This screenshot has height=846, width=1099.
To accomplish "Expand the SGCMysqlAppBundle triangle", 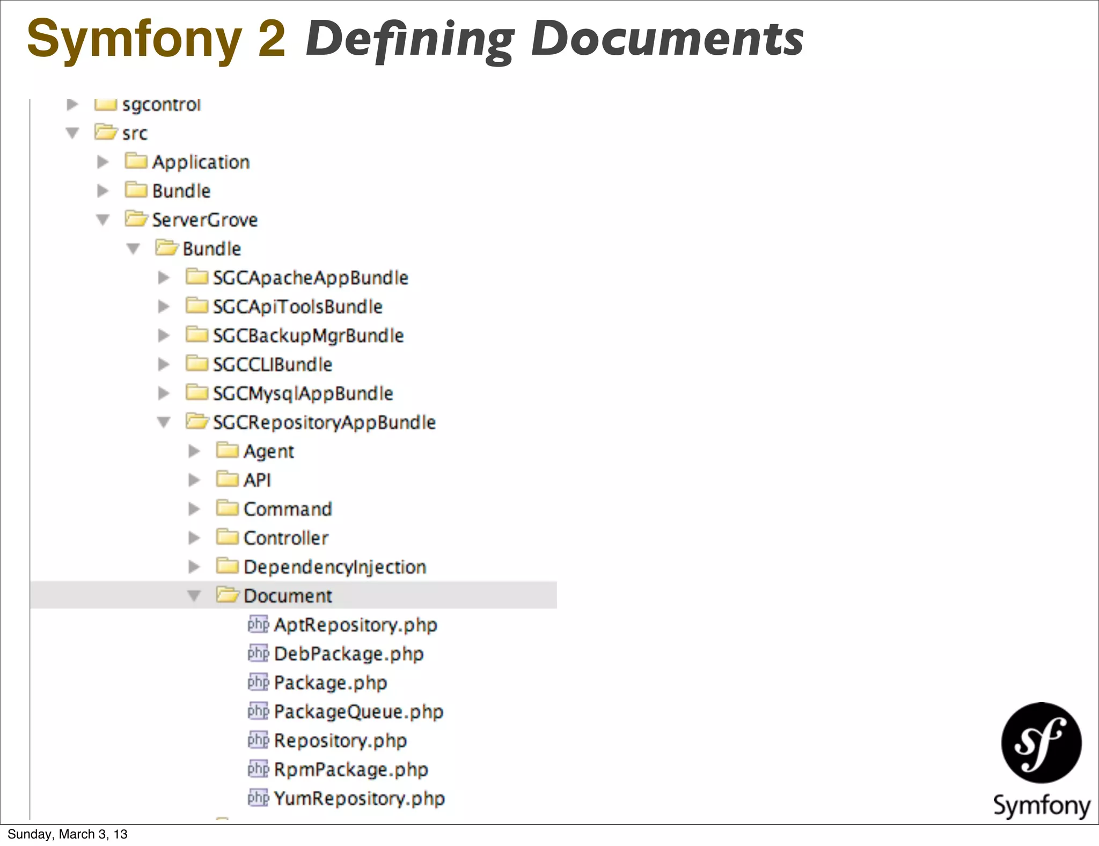I will tap(164, 393).
